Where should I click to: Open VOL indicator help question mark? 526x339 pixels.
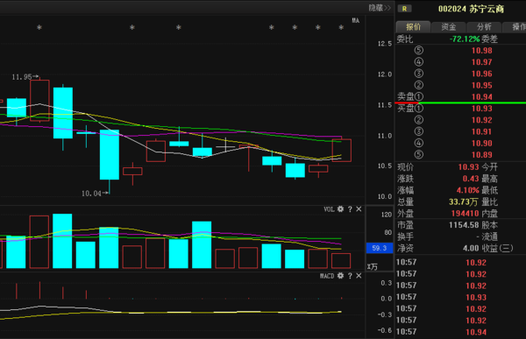point(350,209)
